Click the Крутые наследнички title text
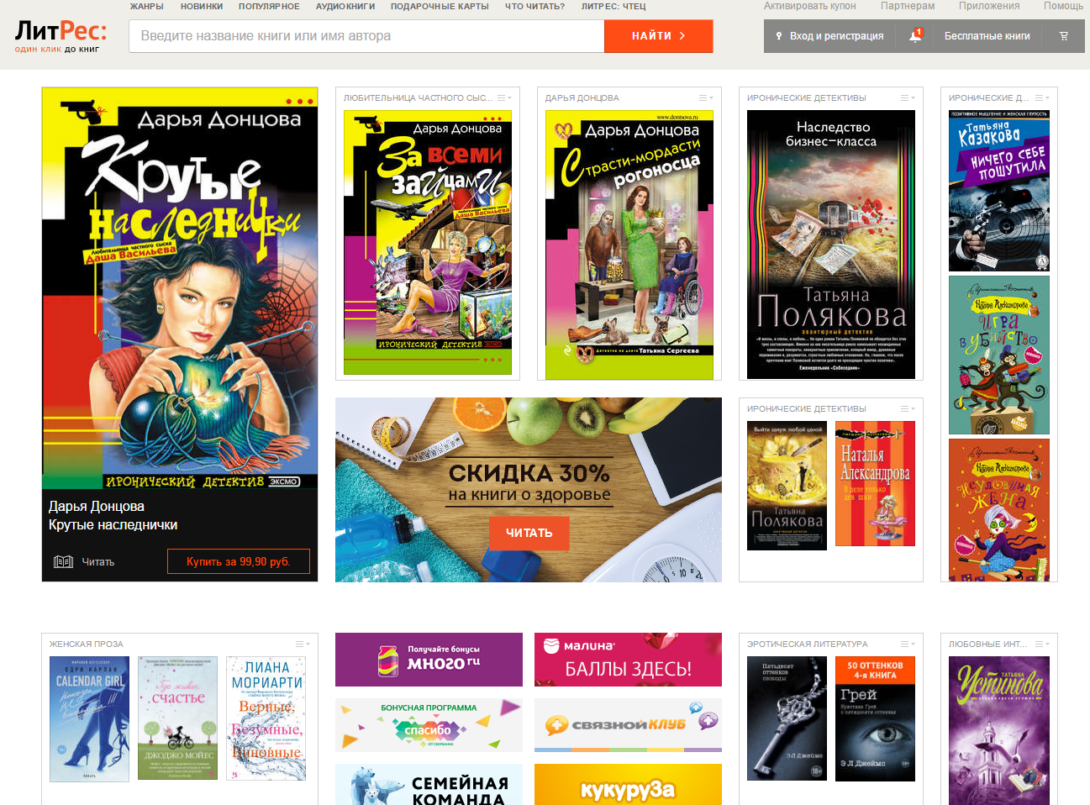This screenshot has width=1090, height=805. 113,525
